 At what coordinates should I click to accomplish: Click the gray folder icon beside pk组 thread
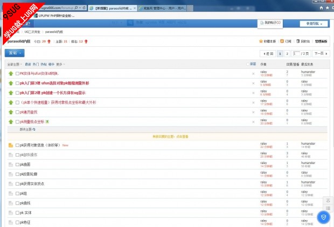[11, 194]
